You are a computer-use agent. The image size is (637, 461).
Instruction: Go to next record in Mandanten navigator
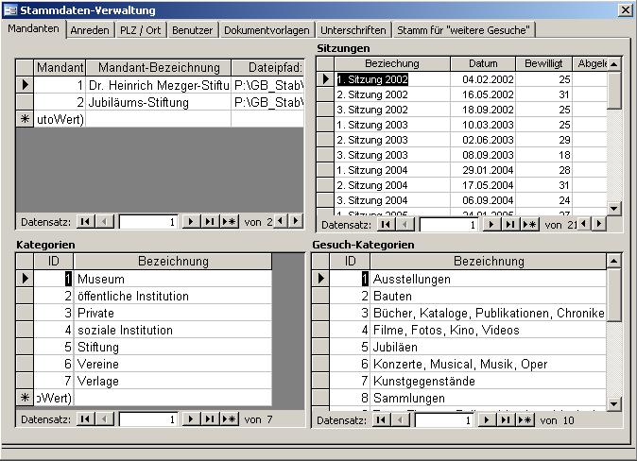(x=190, y=222)
